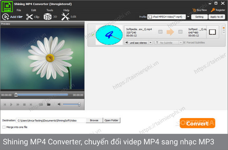Click the daisy preview video area
Viewport: 228px width, 150px height.
42,59
